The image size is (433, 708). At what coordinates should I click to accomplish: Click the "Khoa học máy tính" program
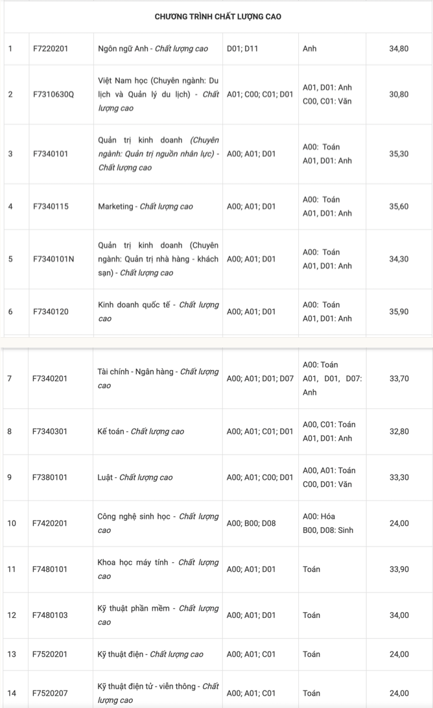pyautogui.click(x=158, y=569)
